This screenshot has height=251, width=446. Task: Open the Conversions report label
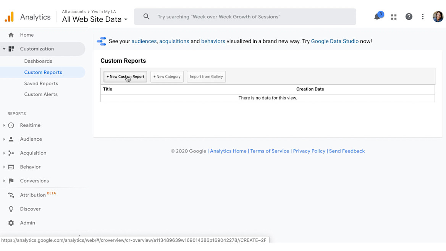point(34,181)
